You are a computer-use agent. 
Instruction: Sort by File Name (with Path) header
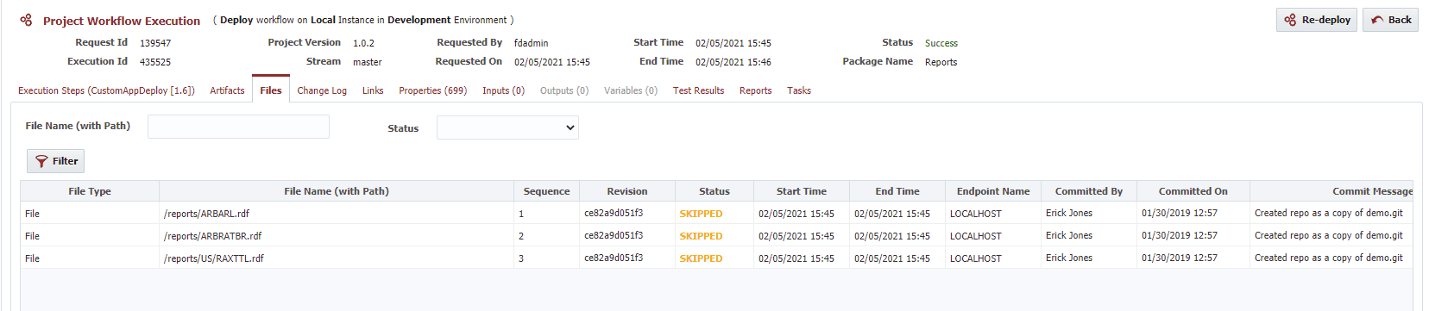[x=337, y=191]
